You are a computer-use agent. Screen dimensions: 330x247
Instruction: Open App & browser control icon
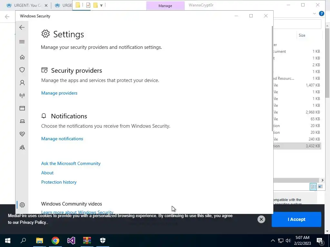tap(22, 108)
